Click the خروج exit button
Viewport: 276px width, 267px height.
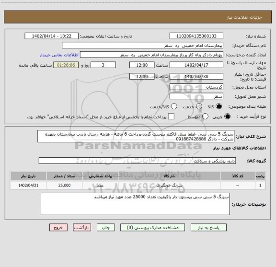[58, 228]
